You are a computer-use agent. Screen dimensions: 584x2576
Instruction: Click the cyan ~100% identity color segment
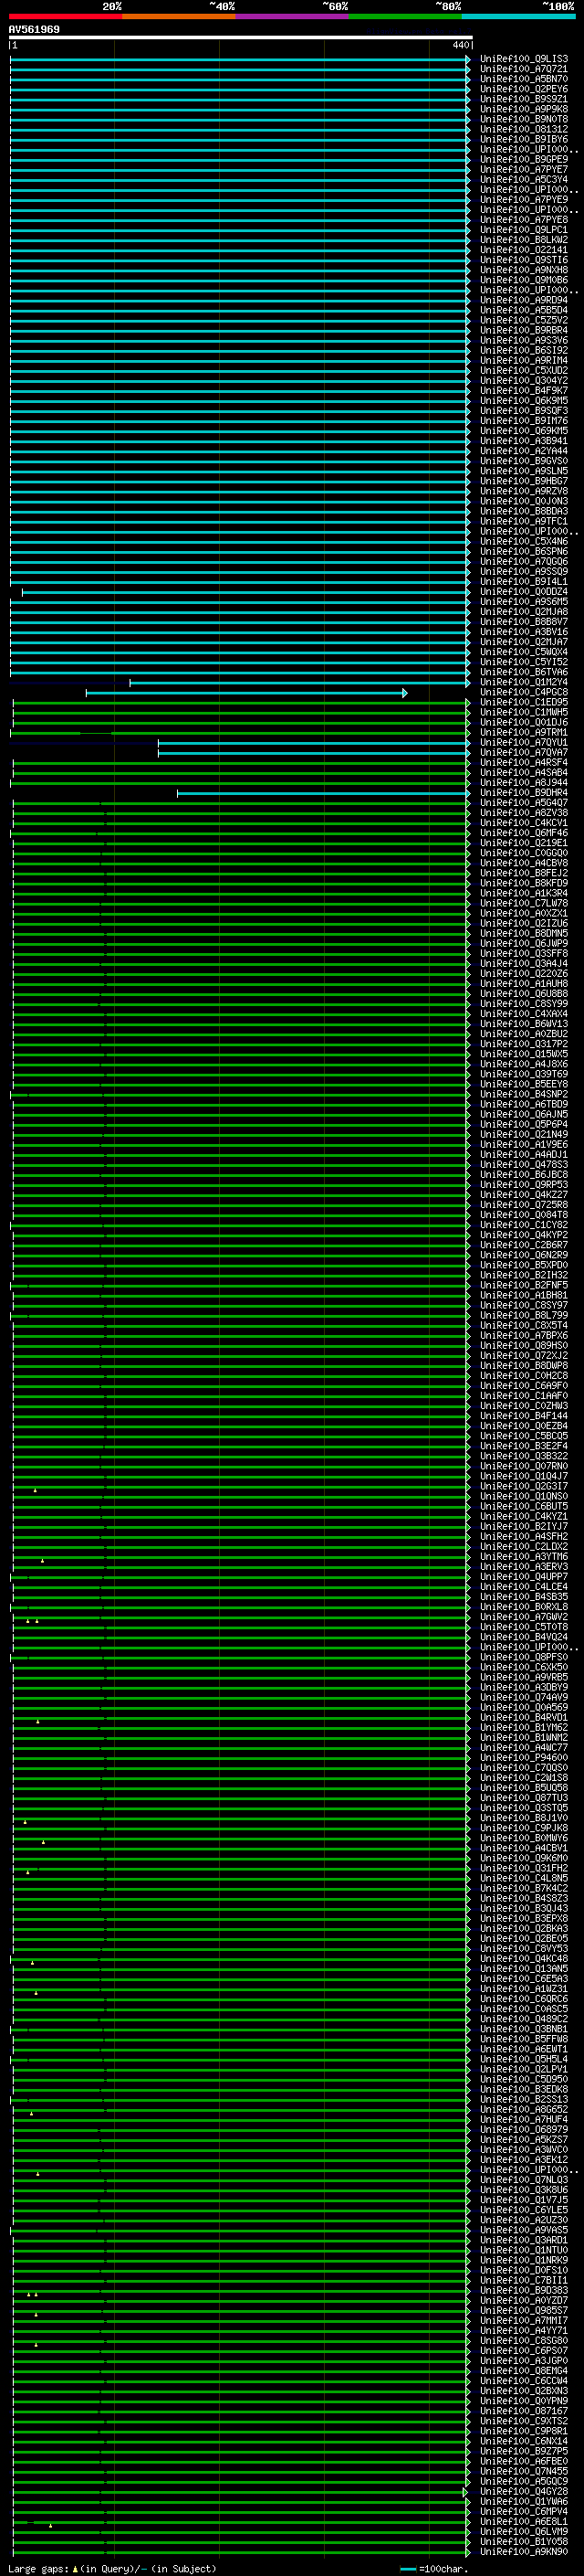pos(518,16)
